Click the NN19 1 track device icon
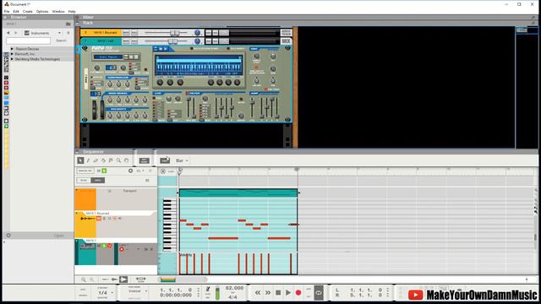The image size is (541, 304). (87, 246)
